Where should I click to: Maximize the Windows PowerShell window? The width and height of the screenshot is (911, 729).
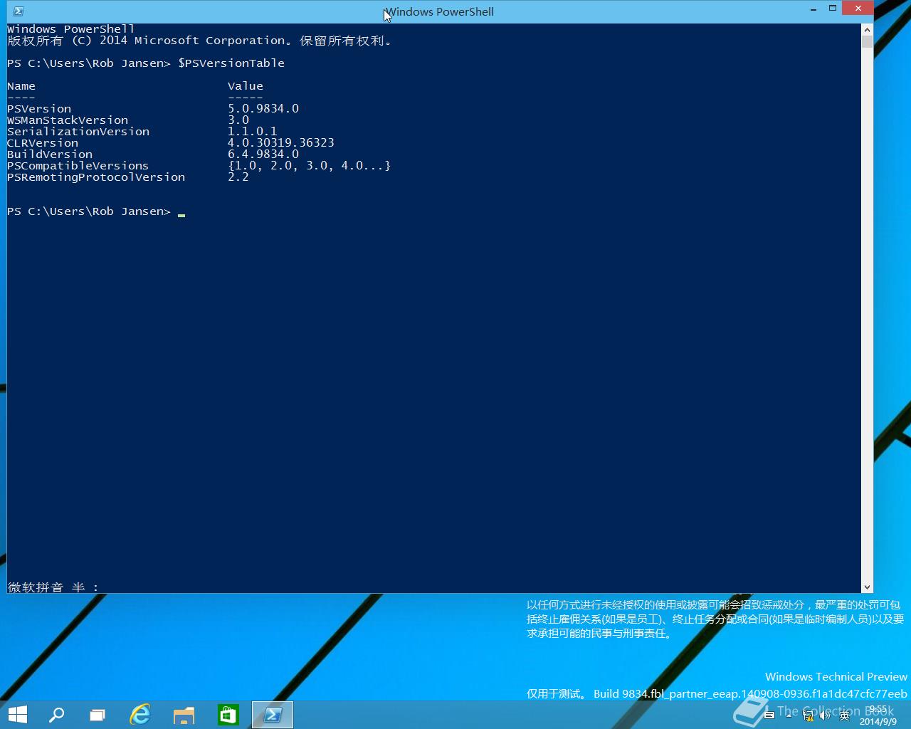click(x=832, y=9)
